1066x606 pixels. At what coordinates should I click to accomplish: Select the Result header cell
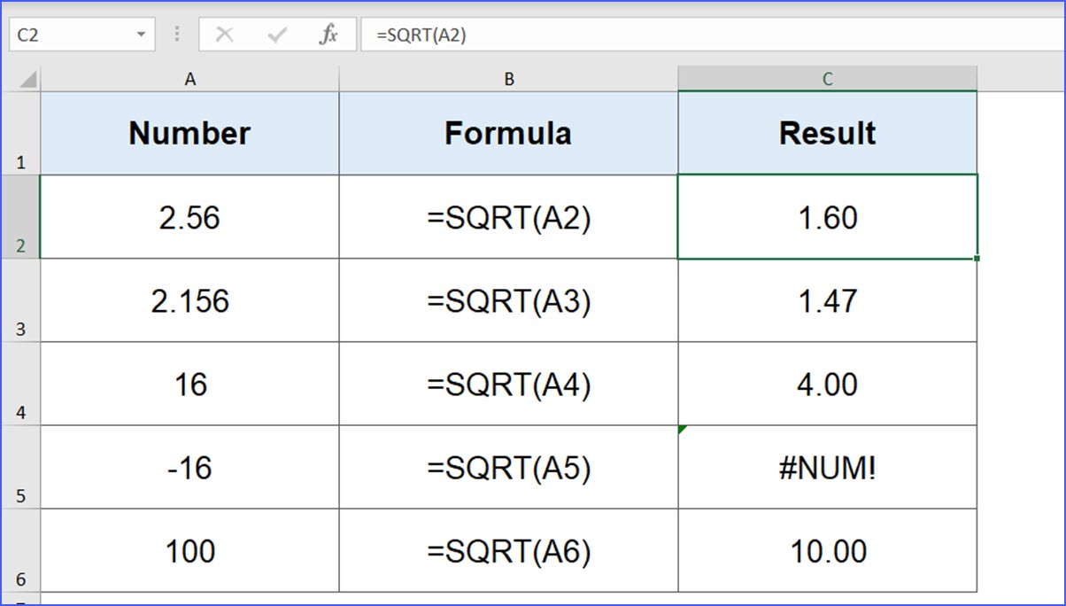pos(827,133)
